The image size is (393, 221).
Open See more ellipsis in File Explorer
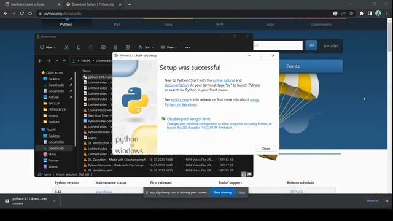click(187, 47)
